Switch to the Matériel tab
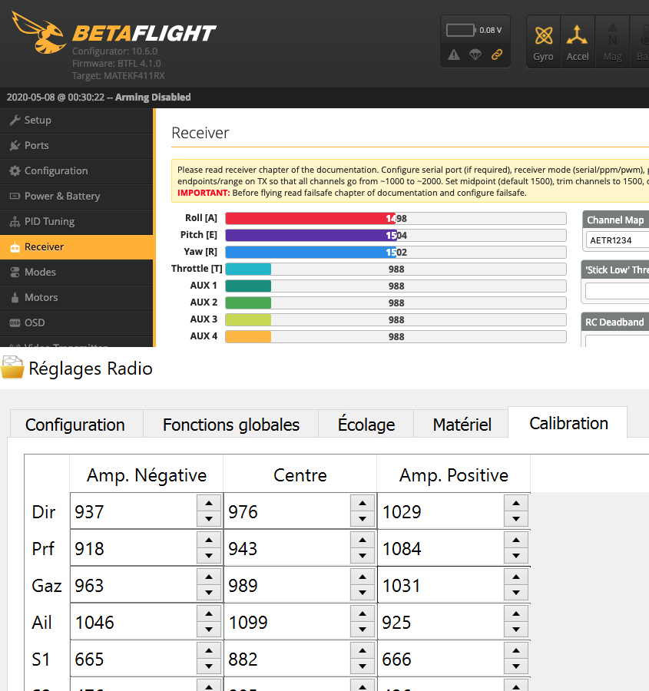The image size is (649, 691). (x=462, y=425)
